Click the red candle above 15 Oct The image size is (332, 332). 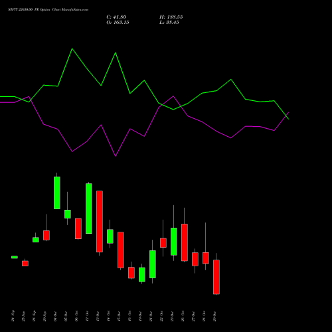point(121,250)
